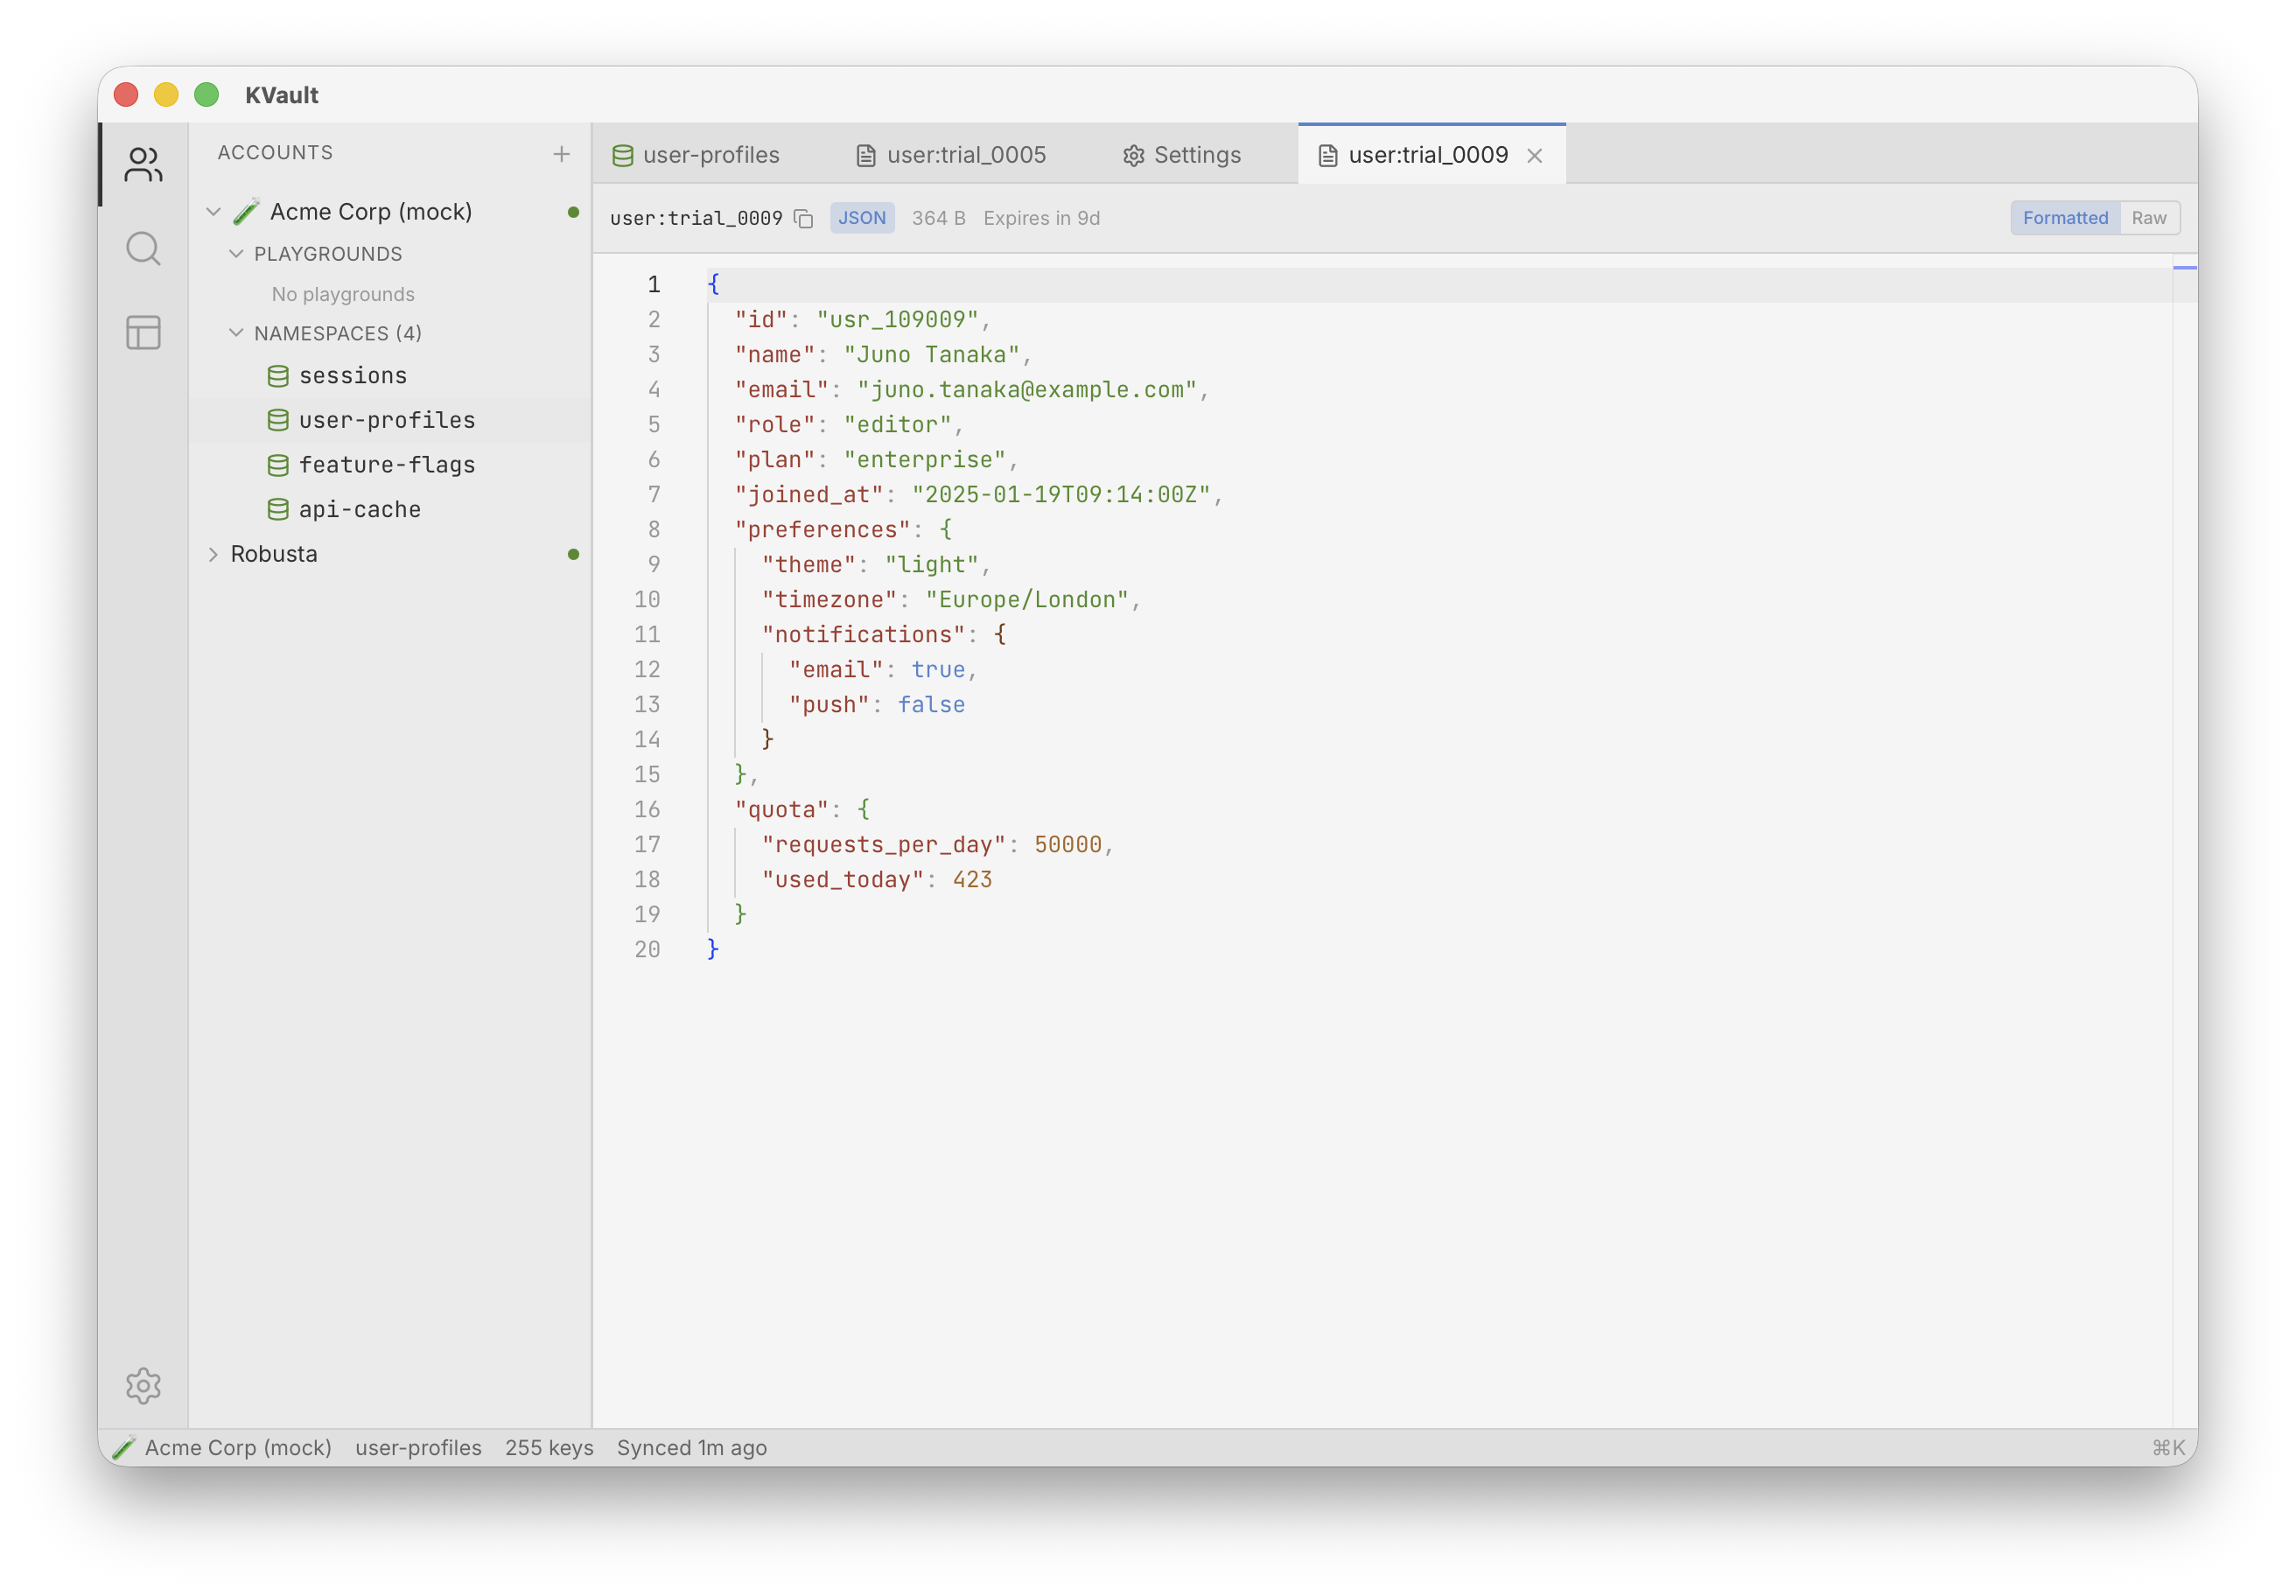Viewport: 2296px width, 1596px height.
Task: Copy the key name user:trial_0009
Action: click(803, 219)
